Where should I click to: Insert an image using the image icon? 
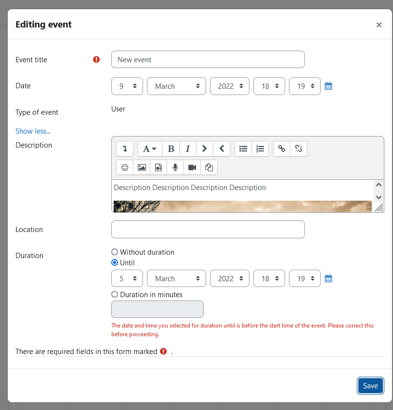coord(142,167)
